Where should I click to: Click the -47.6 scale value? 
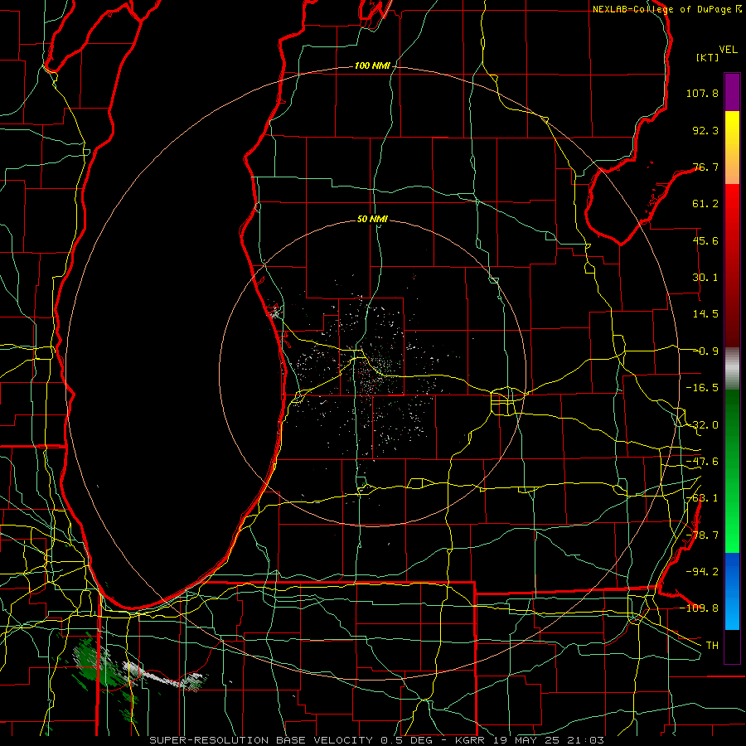pyautogui.click(x=702, y=462)
